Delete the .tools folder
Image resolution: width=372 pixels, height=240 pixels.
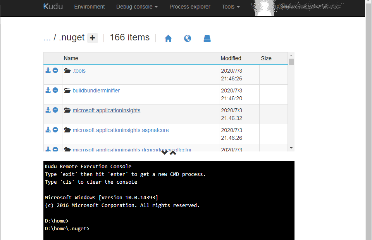tap(55, 70)
